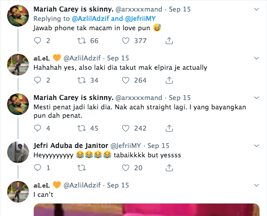Like the tweet with 264 likes

(x=125, y=80)
